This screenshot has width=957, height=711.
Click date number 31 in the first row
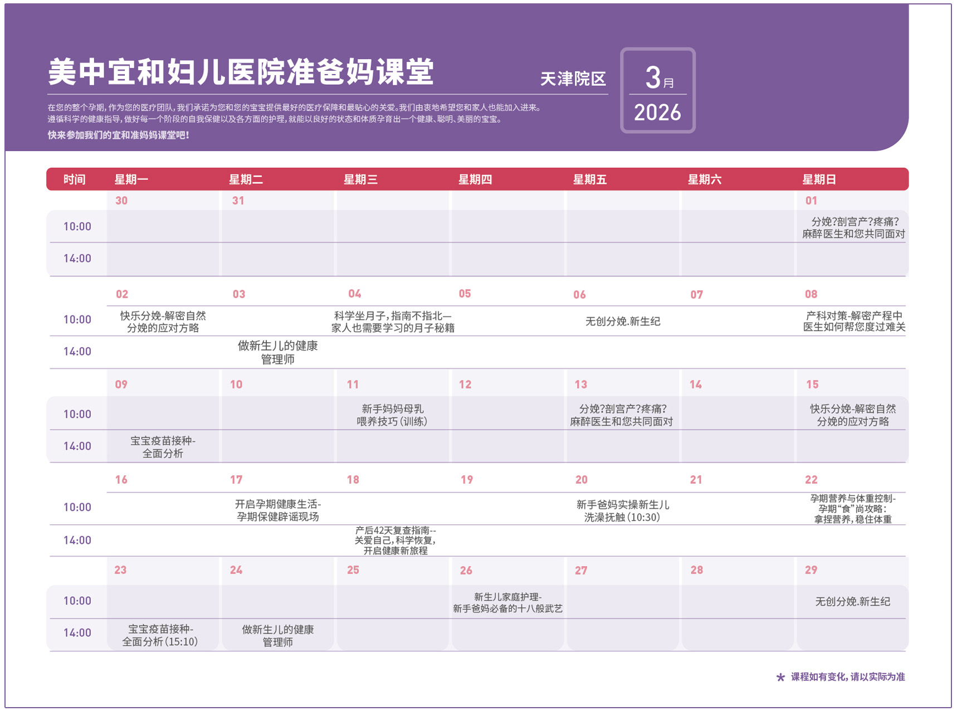click(238, 201)
